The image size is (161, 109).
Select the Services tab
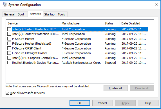(35, 14)
